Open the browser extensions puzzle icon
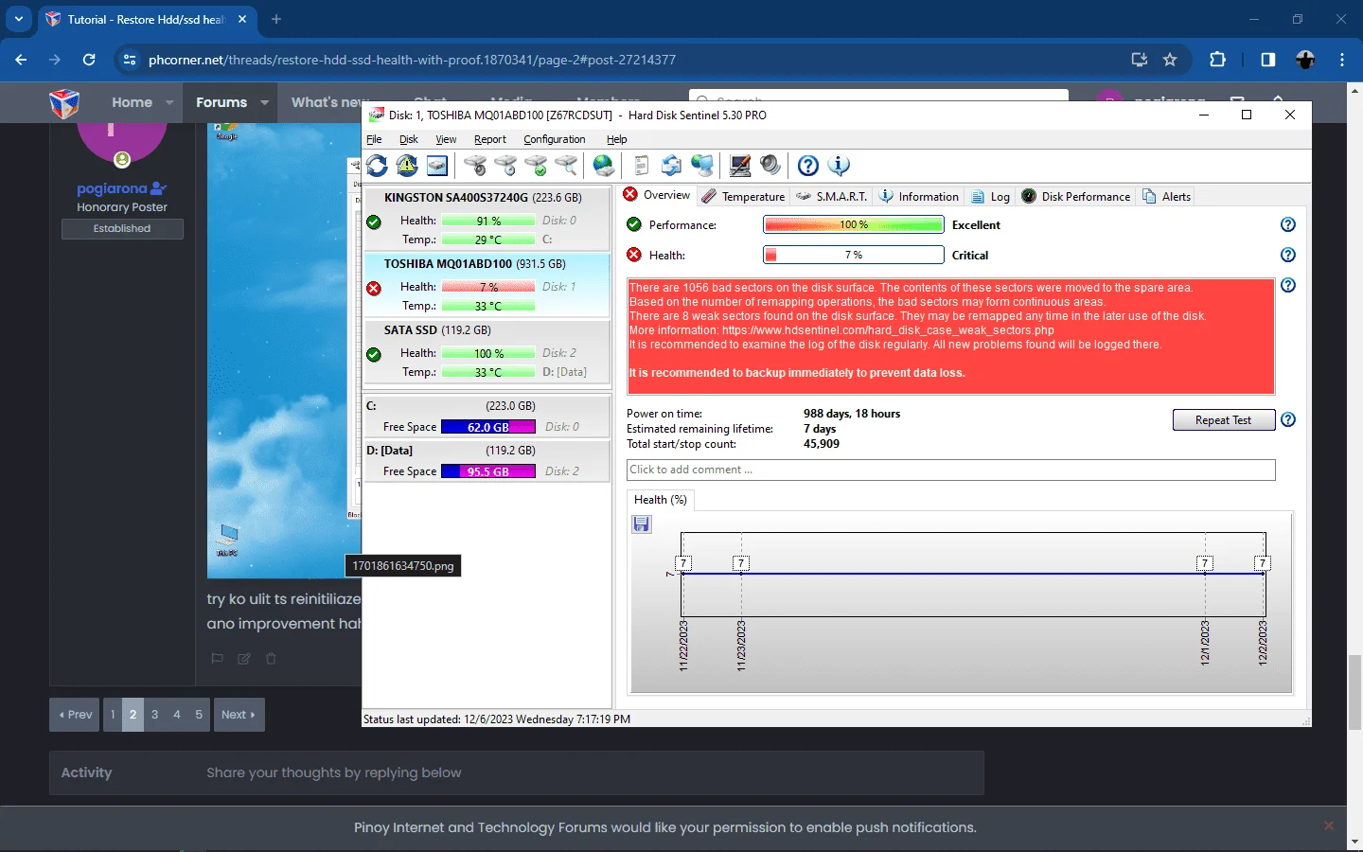 pyautogui.click(x=1218, y=60)
